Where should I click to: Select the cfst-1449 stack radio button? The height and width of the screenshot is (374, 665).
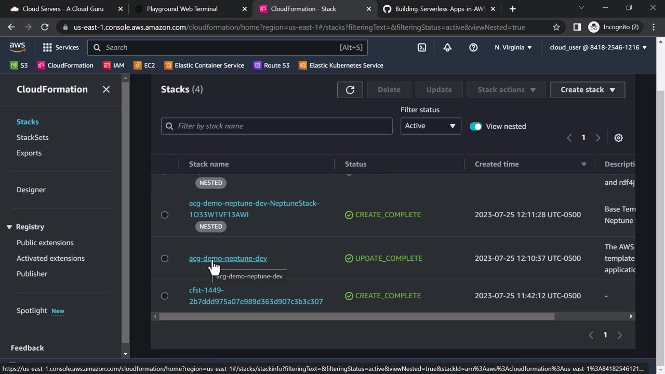(165, 296)
